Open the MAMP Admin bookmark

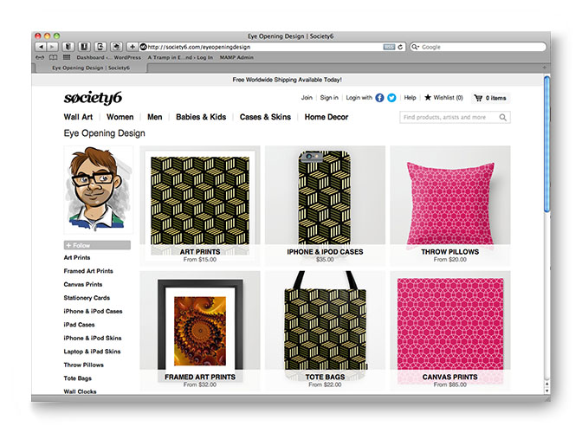(x=236, y=57)
